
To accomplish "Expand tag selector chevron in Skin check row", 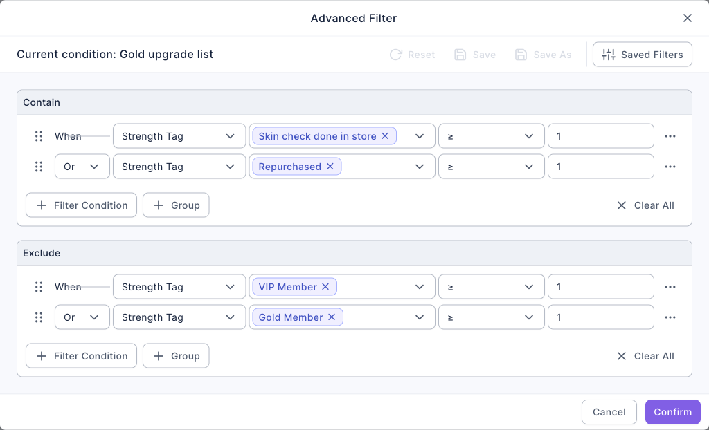I will [x=420, y=136].
